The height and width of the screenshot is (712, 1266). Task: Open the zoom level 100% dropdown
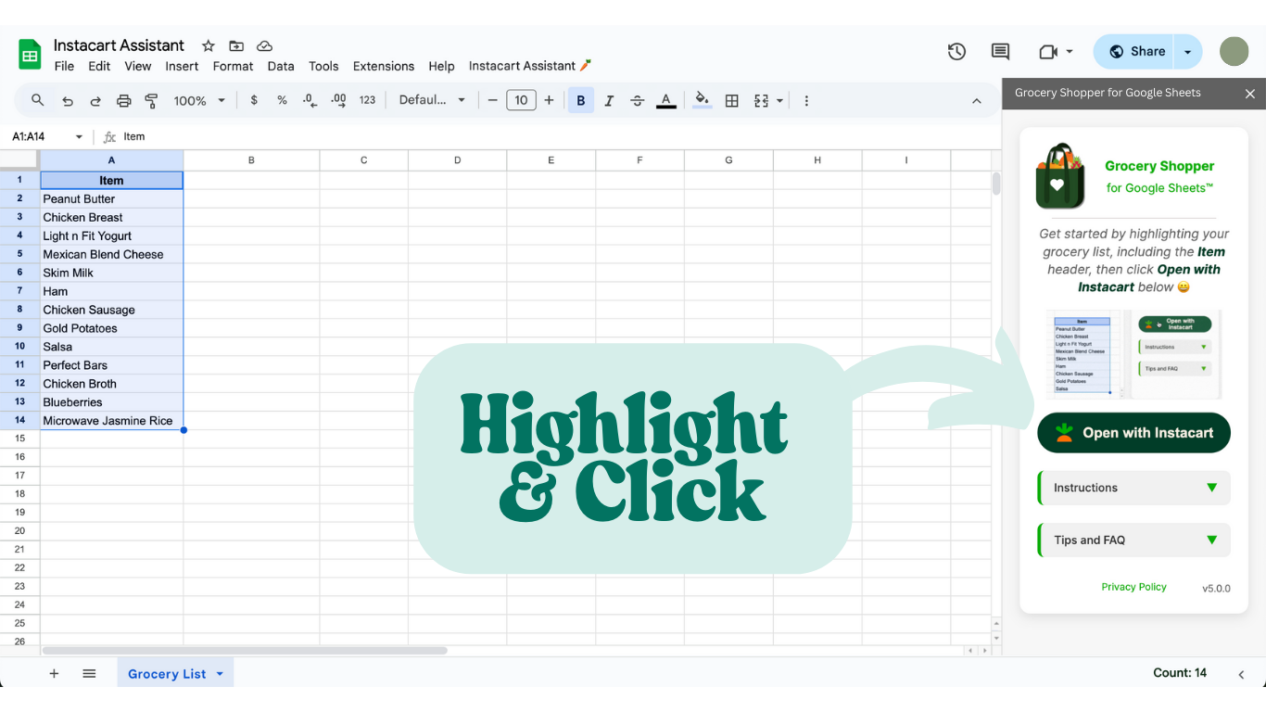[x=197, y=99]
